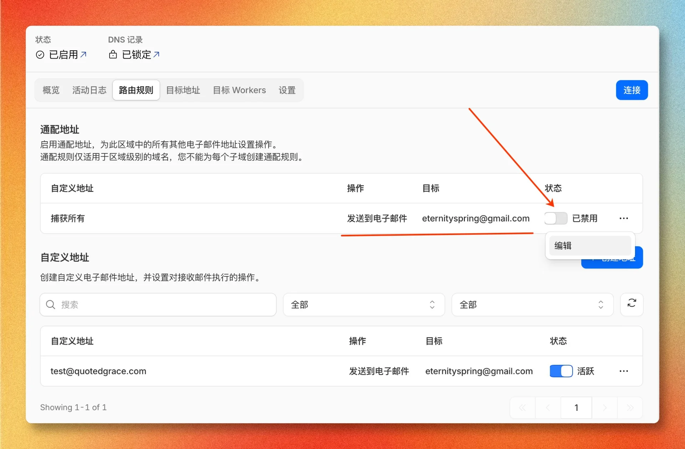The height and width of the screenshot is (449, 685).
Task: Expand the first 全部 filter dropdown
Action: (364, 305)
